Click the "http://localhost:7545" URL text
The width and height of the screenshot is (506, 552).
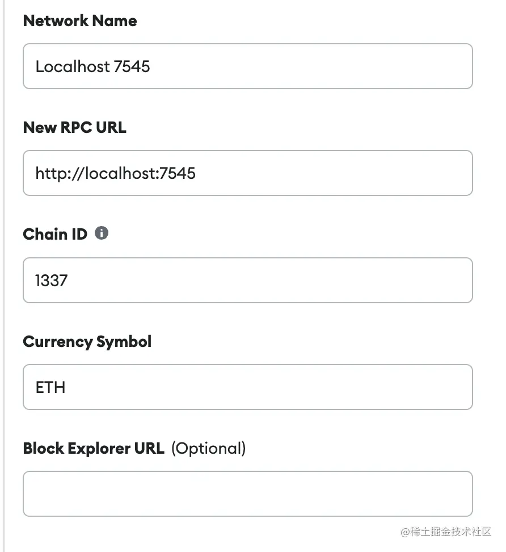tap(115, 173)
